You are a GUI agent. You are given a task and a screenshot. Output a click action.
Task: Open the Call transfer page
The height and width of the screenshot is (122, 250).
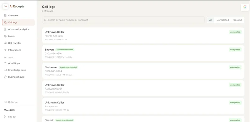click(x=18, y=43)
